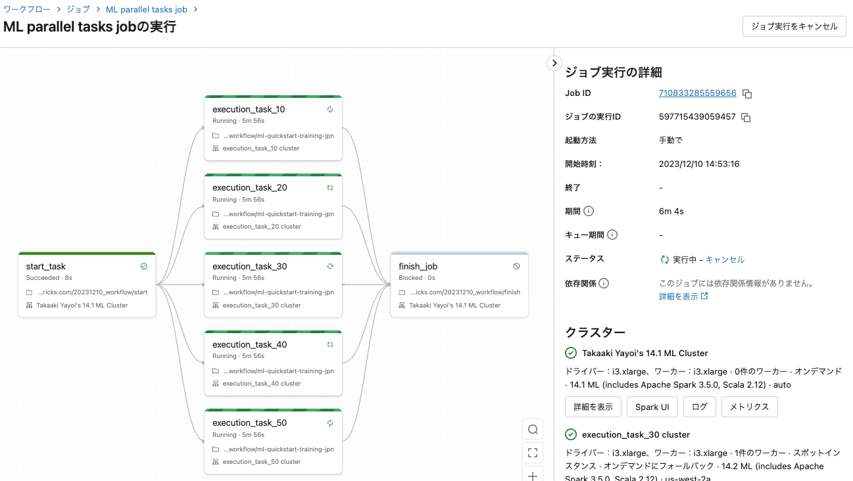853x481 pixels.
Task: Click the running spinner icon on execution_task_10
Action: (x=329, y=110)
